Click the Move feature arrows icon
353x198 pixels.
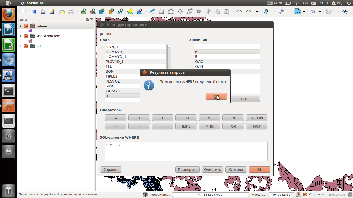click(180, 11)
